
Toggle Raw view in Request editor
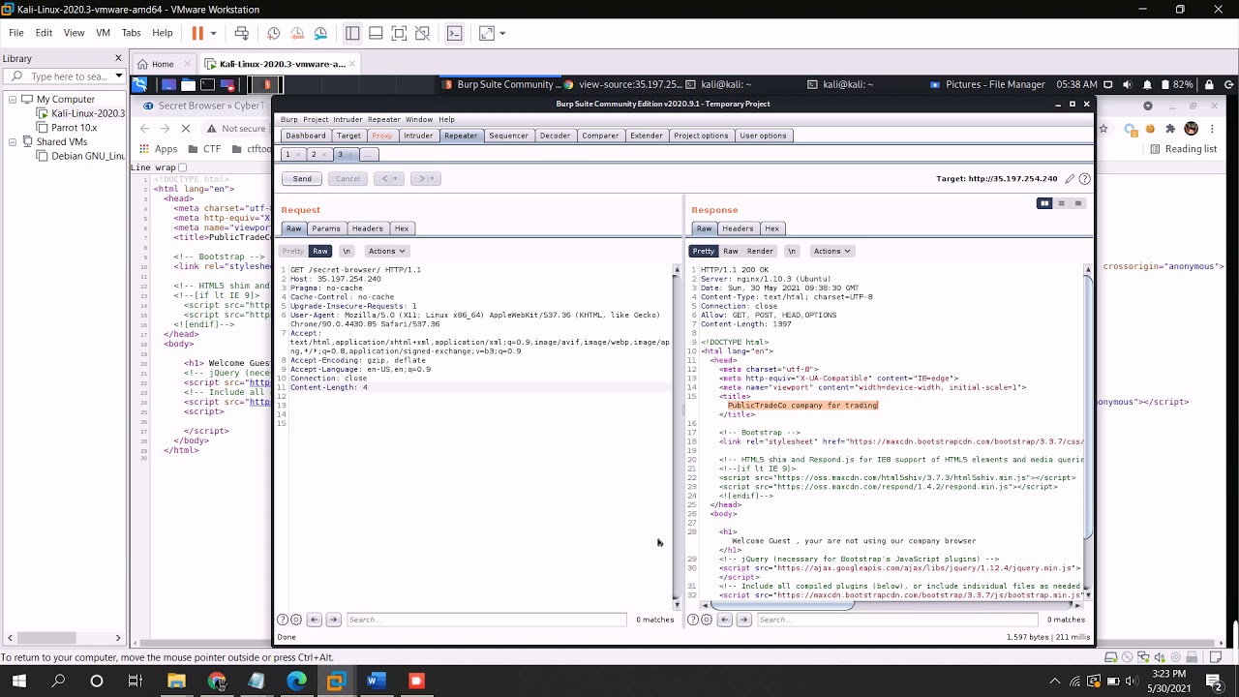tap(319, 251)
